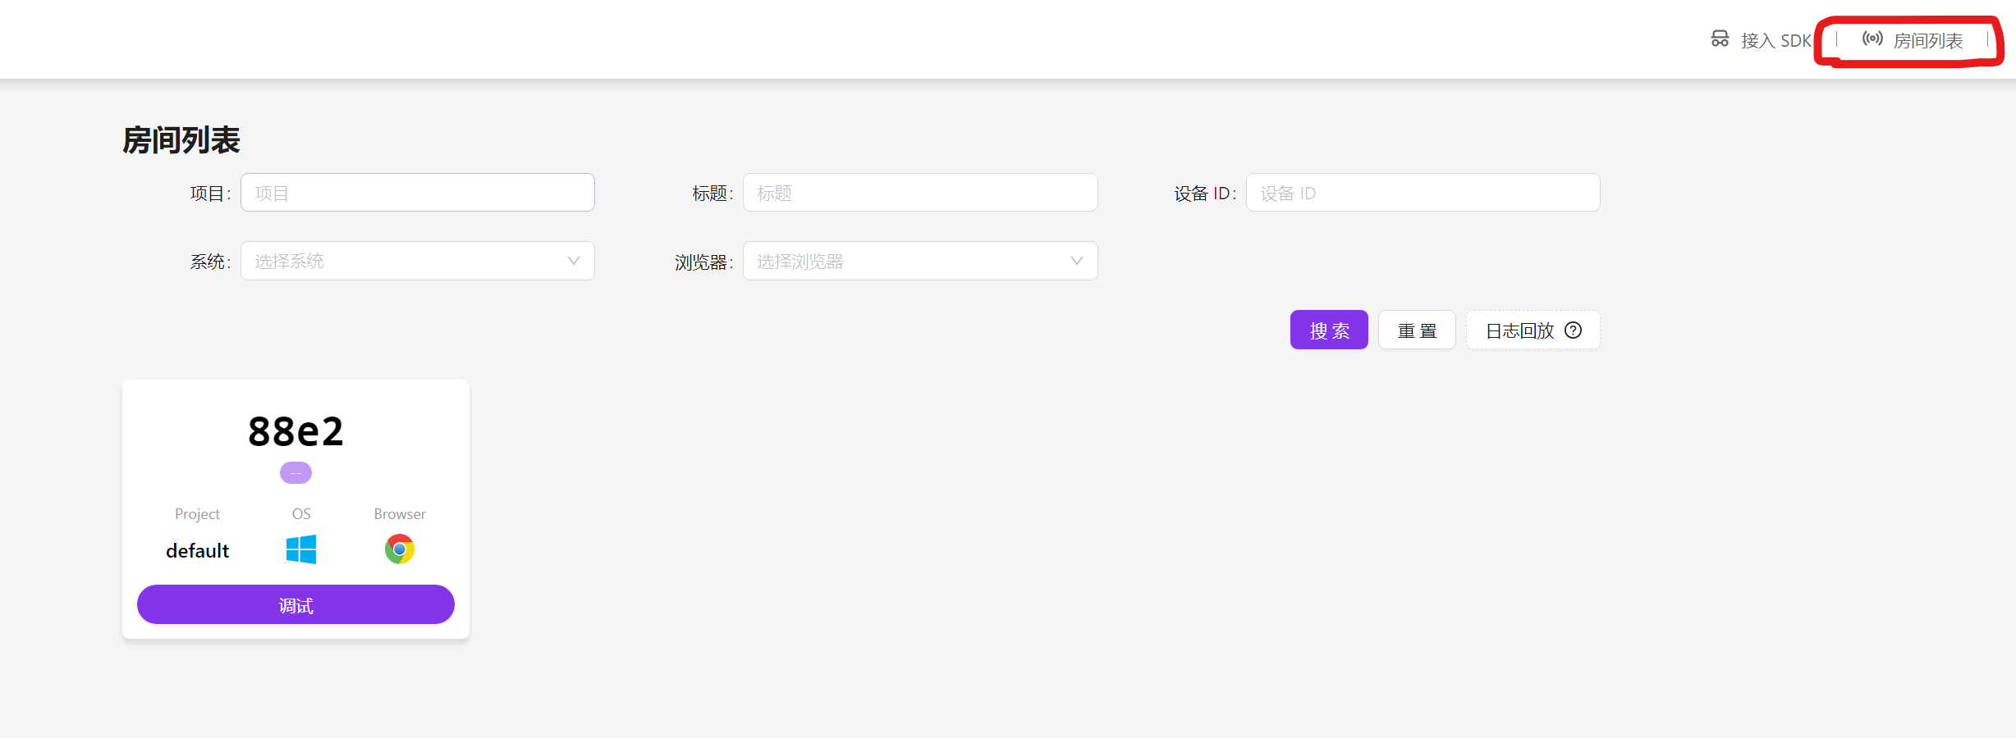Image resolution: width=2016 pixels, height=738 pixels.
Task: Click the SDK glasses icon in header
Action: (x=1720, y=39)
